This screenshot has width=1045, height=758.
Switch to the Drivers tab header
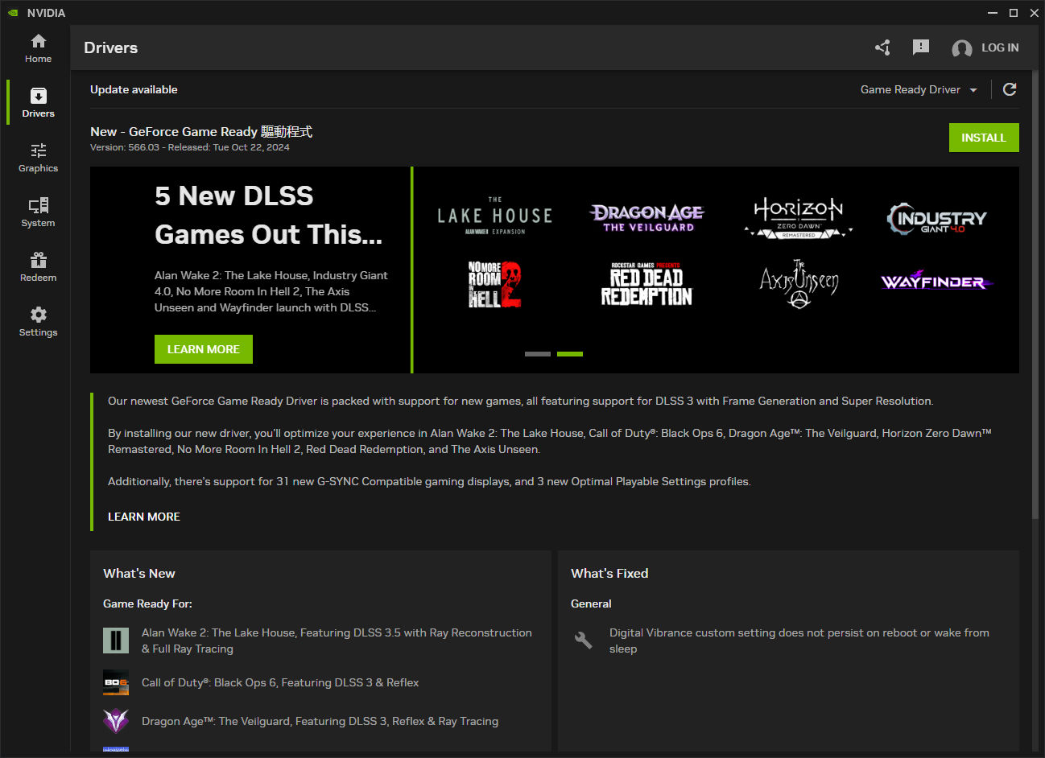[x=110, y=47]
